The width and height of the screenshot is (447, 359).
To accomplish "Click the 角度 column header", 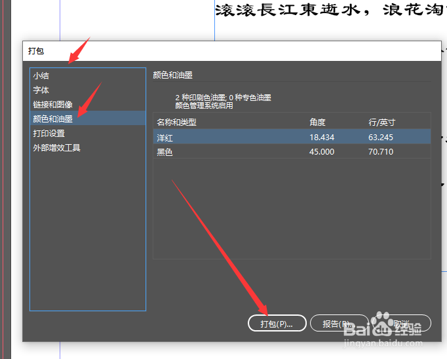I will tap(317, 123).
